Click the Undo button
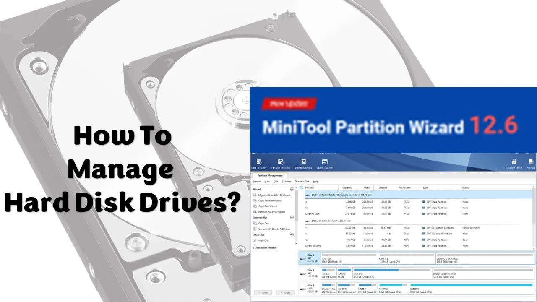Screen dimensions: 537x302 tap(285, 292)
